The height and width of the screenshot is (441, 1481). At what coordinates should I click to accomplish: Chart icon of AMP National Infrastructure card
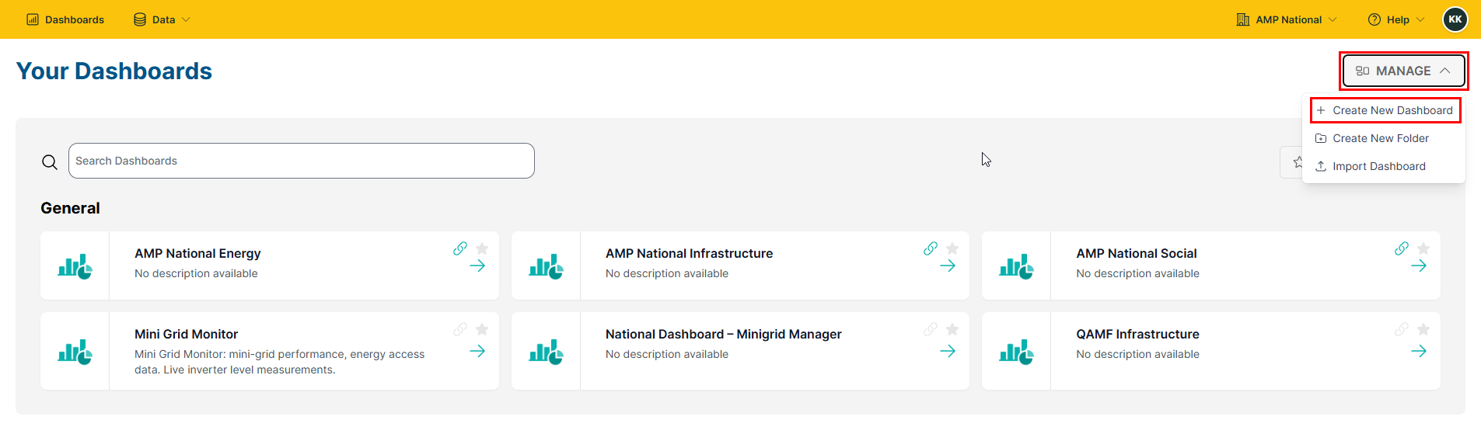click(x=546, y=266)
